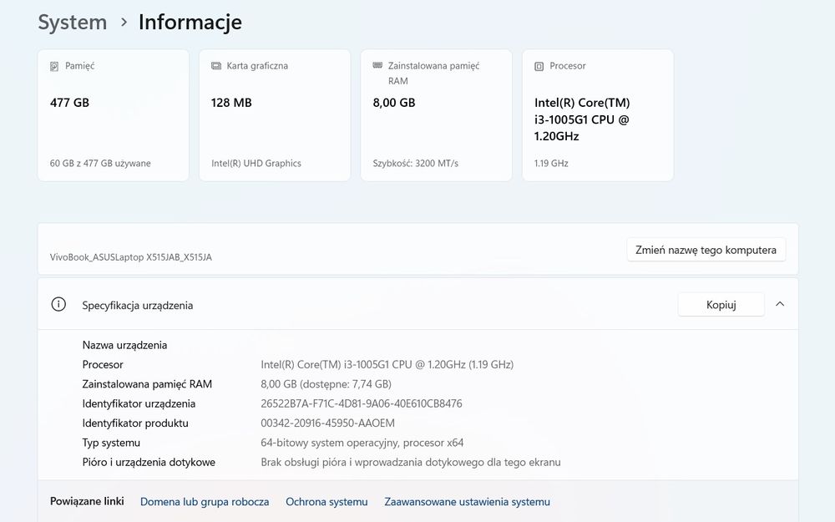Click the processor icon next to Procesor
The width and height of the screenshot is (835, 522).
539,66
